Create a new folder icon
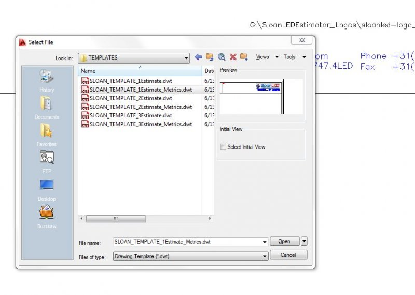The height and width of the screenshot is (295, 415). click(x=244, y=57)
